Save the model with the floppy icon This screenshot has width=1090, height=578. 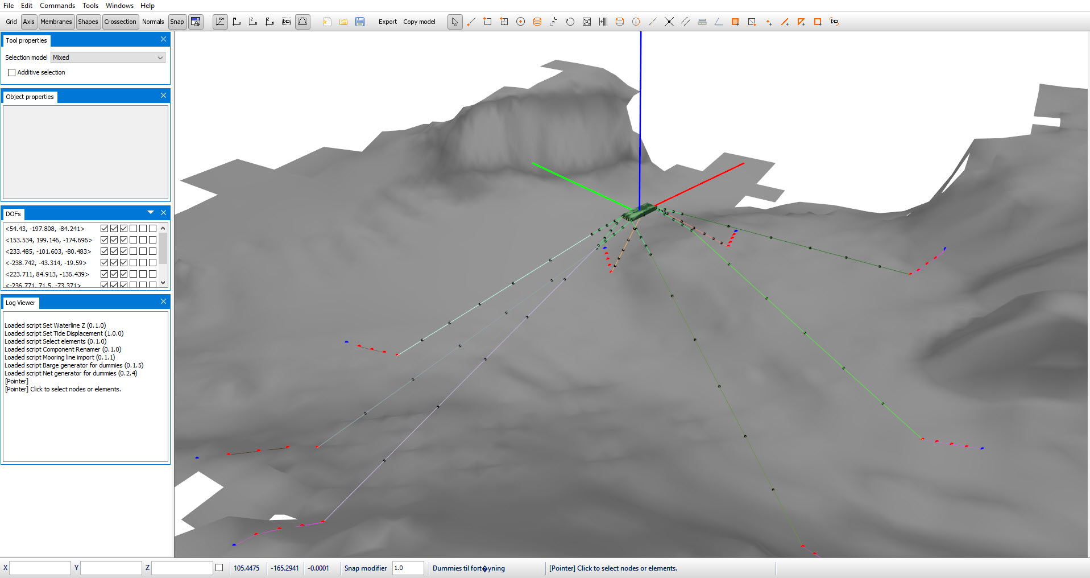click(x=360, y=22)
